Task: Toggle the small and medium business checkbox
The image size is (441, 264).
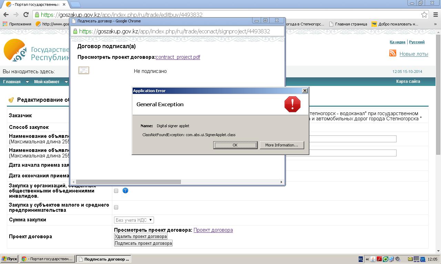Action: (116, 207)
